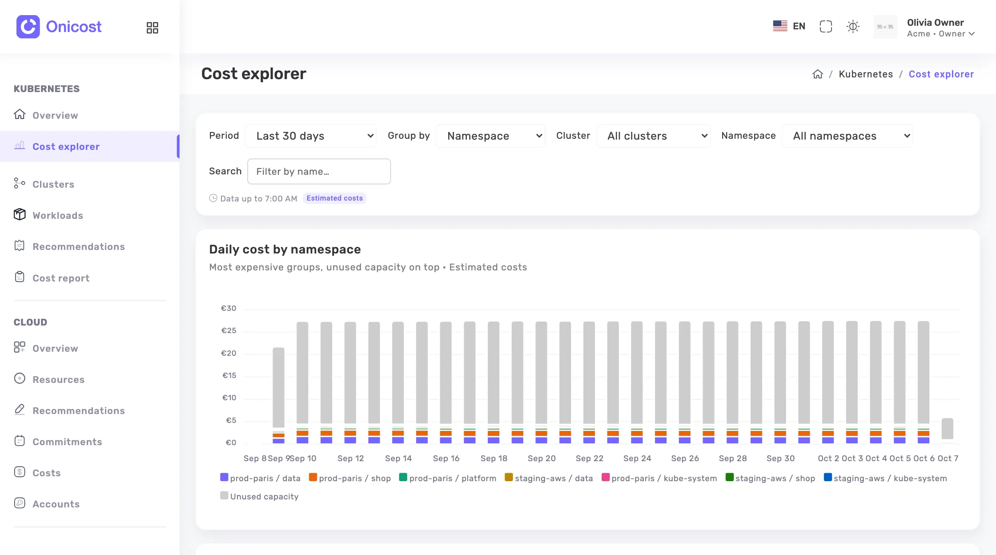Open Cloud Resources page

click(58, 380)
